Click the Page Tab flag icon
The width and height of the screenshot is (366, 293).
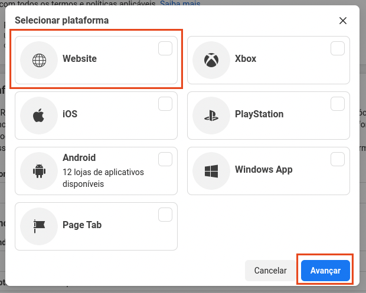click(x=39, y=226)
